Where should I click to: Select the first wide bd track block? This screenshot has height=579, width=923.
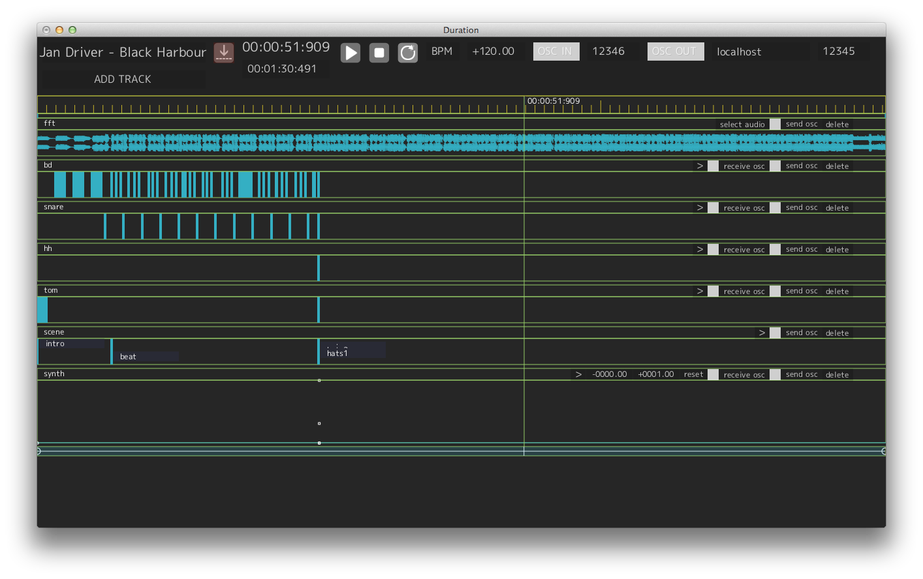[x=60, y=185]
